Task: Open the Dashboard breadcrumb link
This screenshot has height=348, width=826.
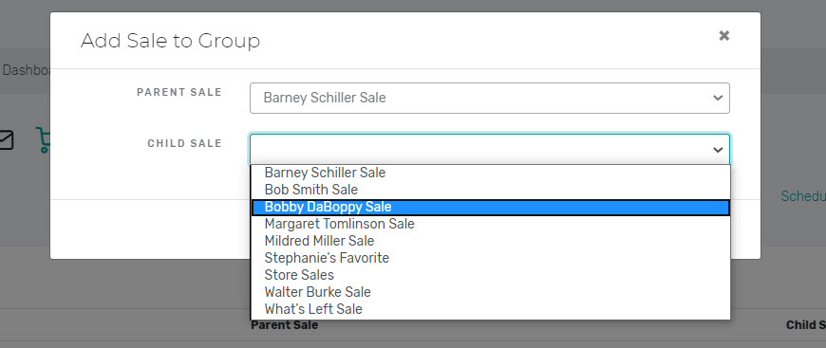Action: click(27, 70)
